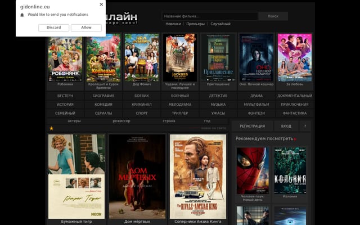Open the Кролецып и Сурок Времени poster
360x225 pixels.
click(x=103, y=57)
